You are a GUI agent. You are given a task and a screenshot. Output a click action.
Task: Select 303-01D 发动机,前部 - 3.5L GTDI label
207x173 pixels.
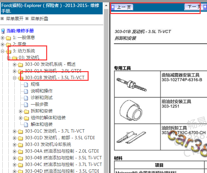(x=60, y=138)
